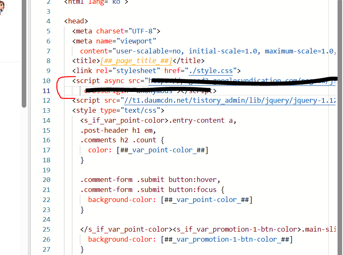Click the <head> tag on line 4
Image resolution: width=343 pixels, height=255 pixels.
pyautogui.click(x=76, y=21)
